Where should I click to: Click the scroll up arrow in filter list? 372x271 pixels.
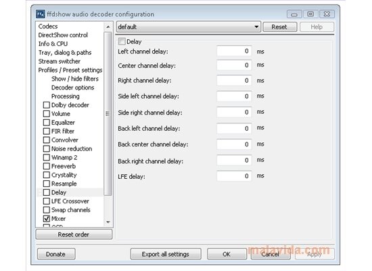[108, 26]
